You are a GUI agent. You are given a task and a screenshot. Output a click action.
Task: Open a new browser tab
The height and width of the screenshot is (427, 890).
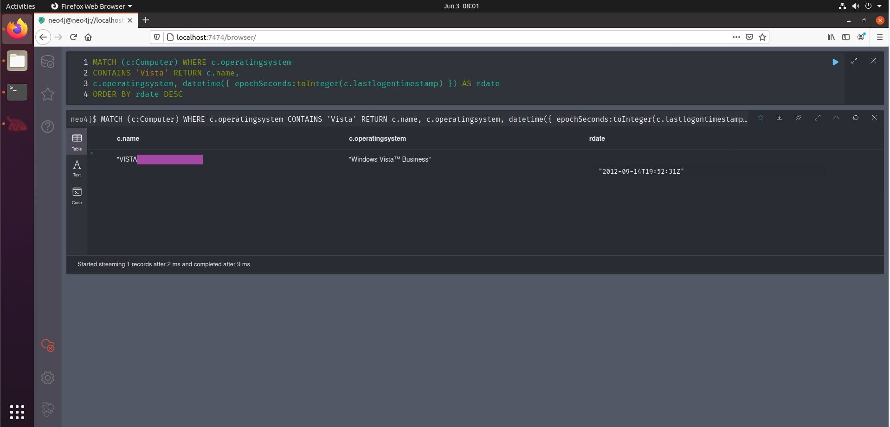click(146, 20)
